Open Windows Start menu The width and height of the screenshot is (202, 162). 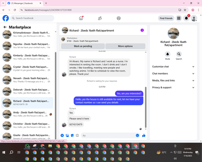(4, 152)
